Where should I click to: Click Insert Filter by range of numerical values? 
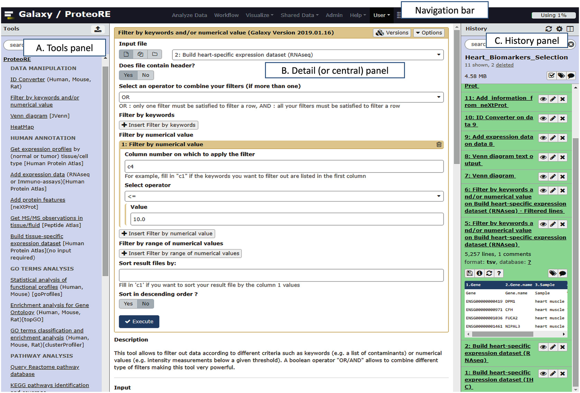pyautogui.click(x=181, y=253)
